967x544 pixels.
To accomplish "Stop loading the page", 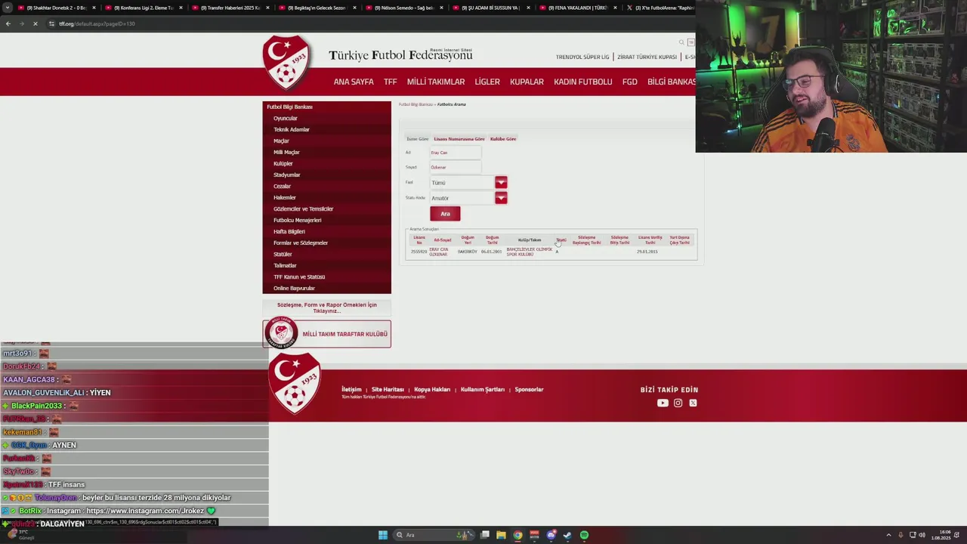I will point(35,23).
